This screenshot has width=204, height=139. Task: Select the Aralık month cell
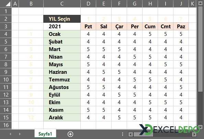coord(62,118)
